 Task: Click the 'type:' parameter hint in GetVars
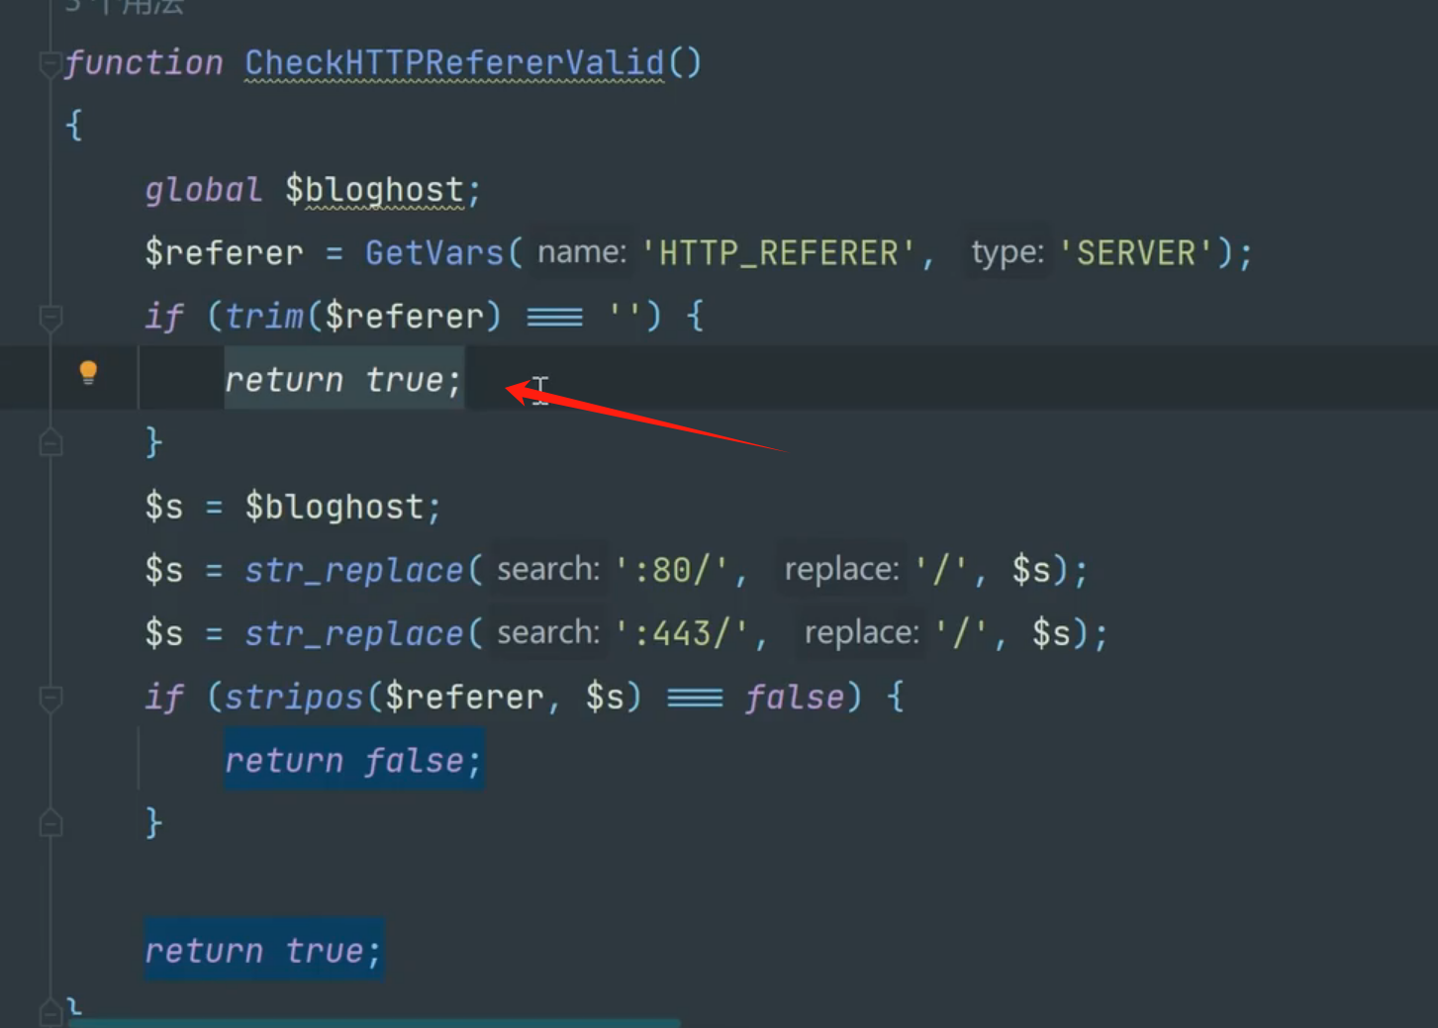[x=1007, y=253]
